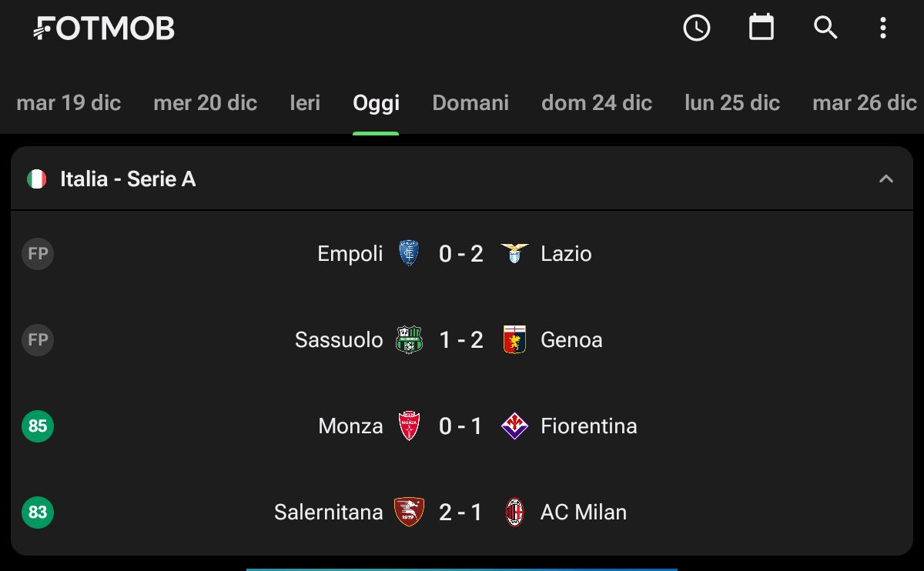Image resolution: width=924 pixels, height=571 pixels.
Task: Tap the Genoa club crest
Action: click(x=514, y=339)
